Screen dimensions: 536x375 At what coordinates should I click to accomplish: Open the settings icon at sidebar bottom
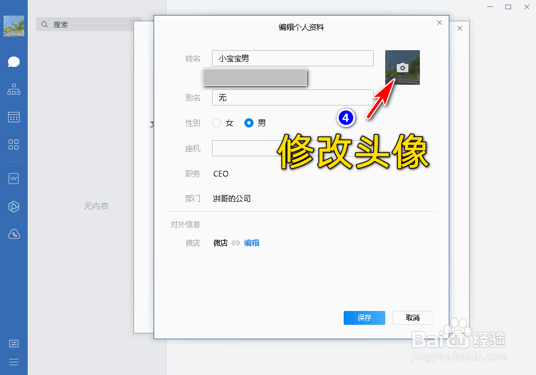pyautogui.click(x=14, y=343)
